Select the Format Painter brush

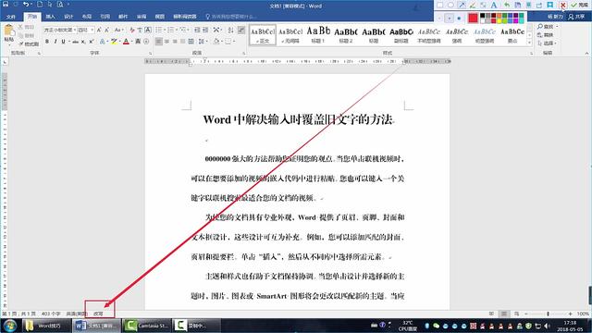pos(29,43)
